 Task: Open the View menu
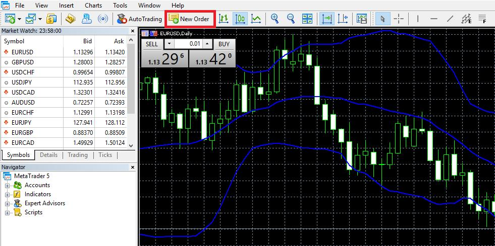42,6
